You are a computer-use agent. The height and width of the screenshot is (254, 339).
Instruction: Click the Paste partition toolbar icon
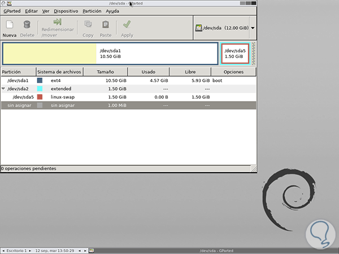[106, 24]
